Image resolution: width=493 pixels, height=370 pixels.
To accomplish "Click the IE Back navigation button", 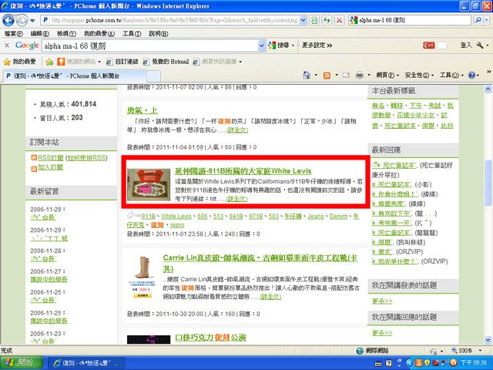I will click(x=8, y=21).
